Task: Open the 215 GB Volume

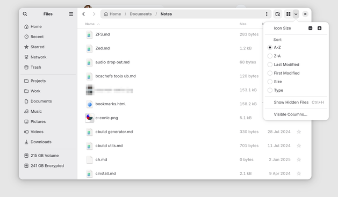Action: [48, 156]
